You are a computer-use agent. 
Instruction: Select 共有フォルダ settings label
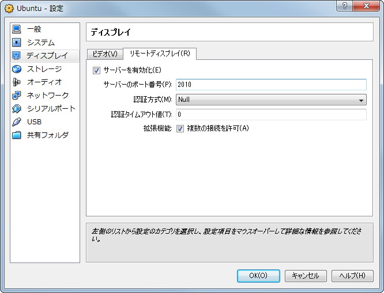(x=48, y=135)
